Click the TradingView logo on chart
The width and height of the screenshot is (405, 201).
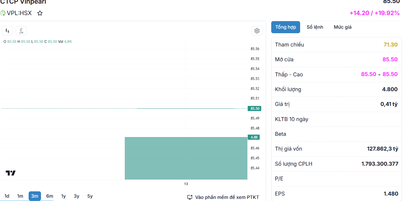point(11,173)
